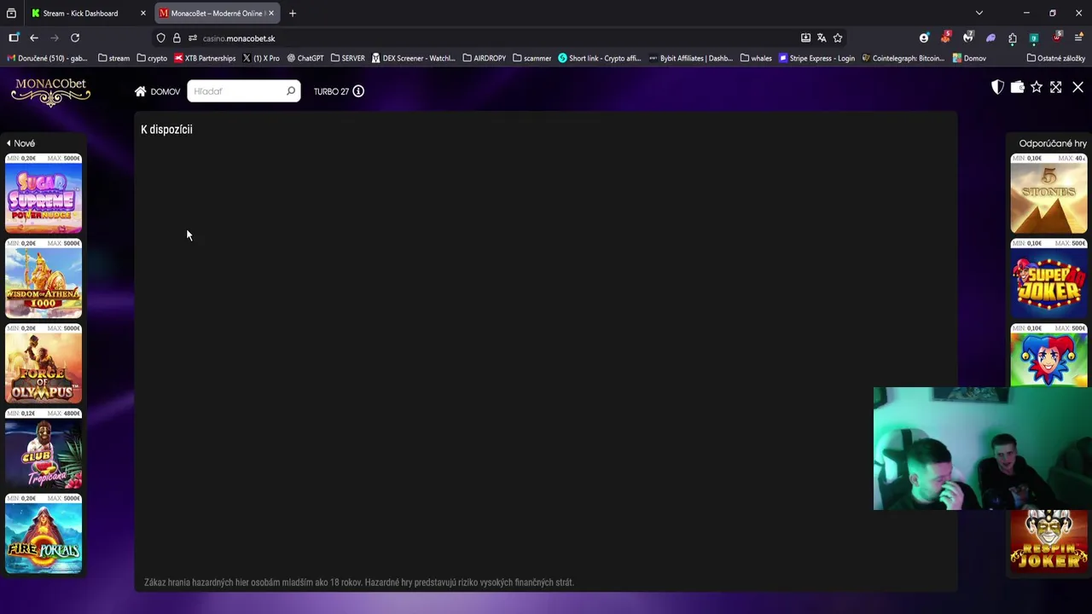Open the ChatGPT bookmark
The height and width of the screenshot is (614, 1092).
click(x=305, y=58)
